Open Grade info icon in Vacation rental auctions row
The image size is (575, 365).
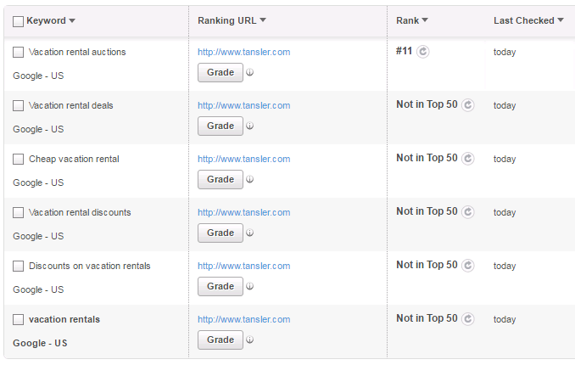249,72
